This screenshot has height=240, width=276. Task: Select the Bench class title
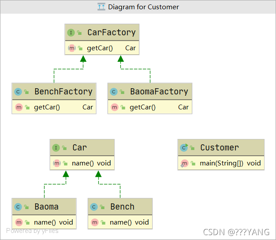click(x=122, y=207)
